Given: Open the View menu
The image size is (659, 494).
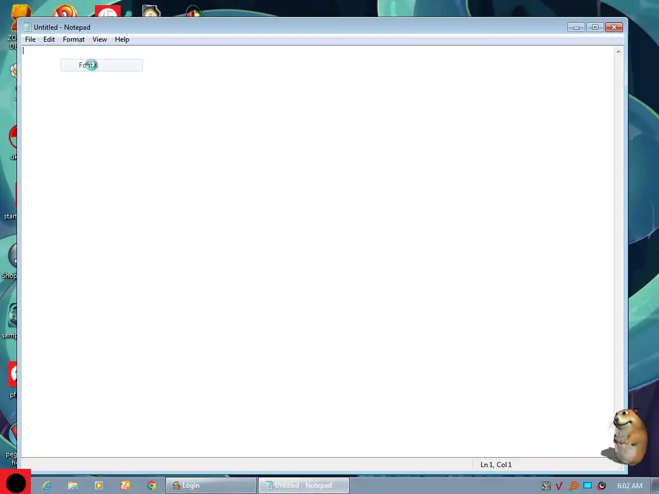Looking at the screenshot, I should pyautogui.click(x=100, y=39).
